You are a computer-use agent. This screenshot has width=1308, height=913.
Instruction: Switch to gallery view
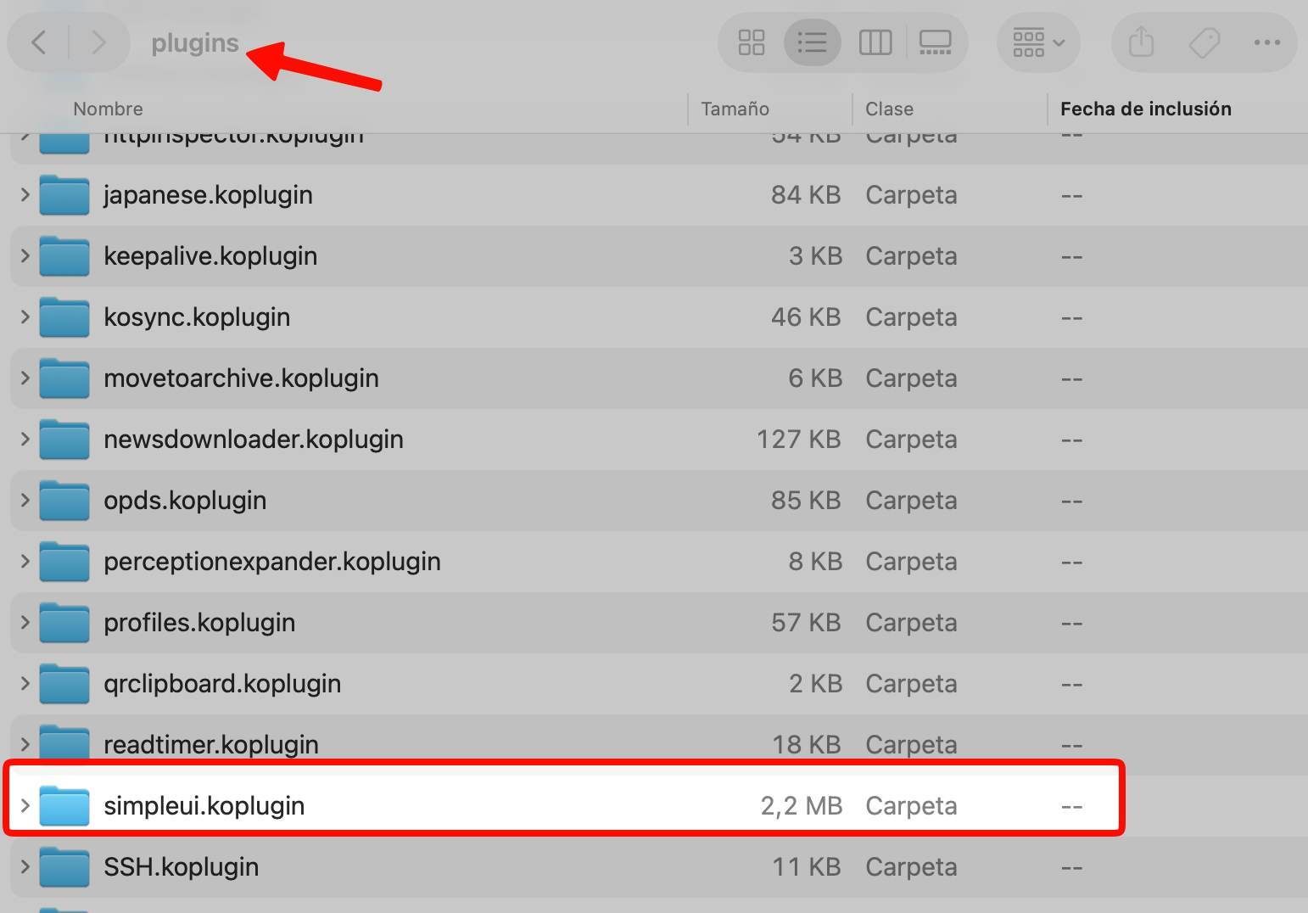pos(935,42)
